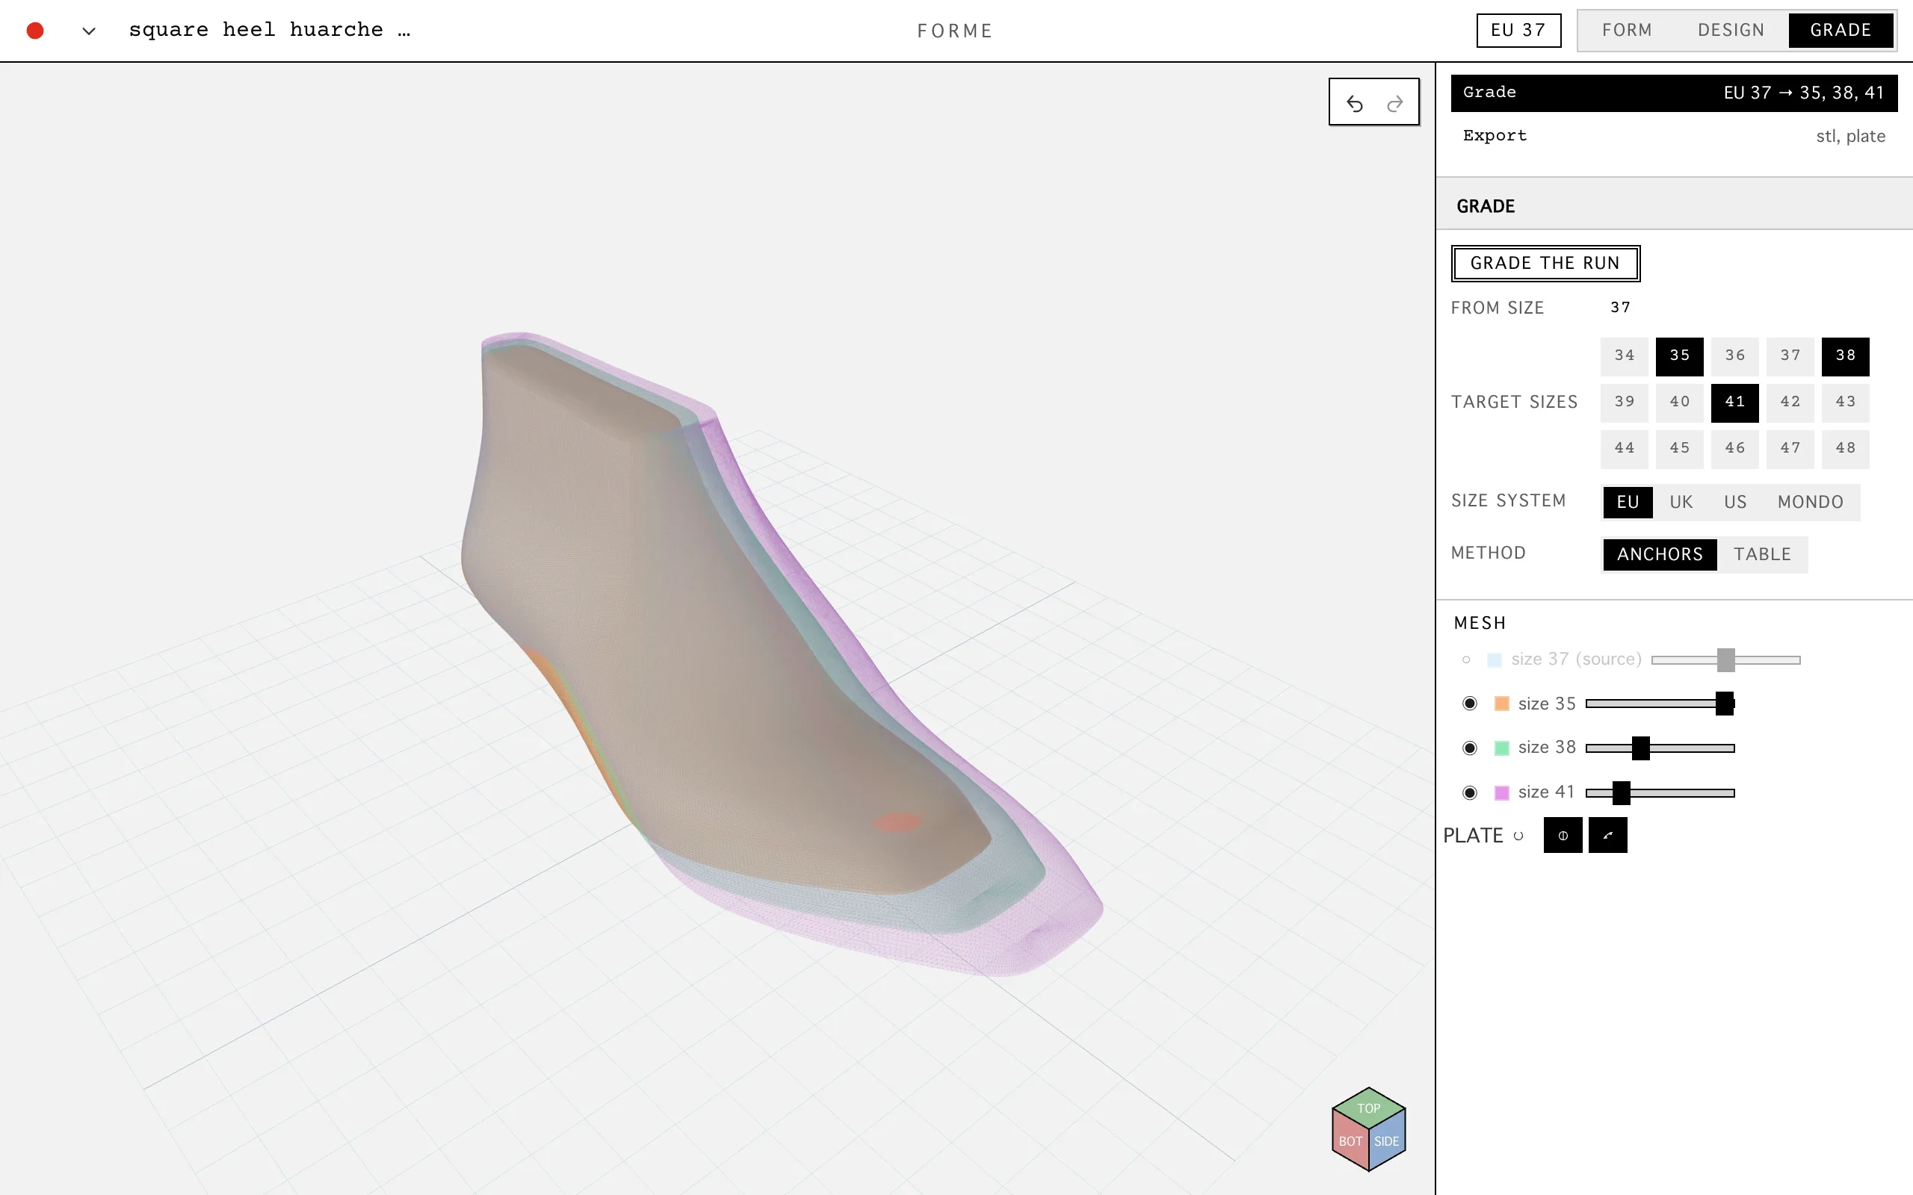This screenshot has width=1913, height=1195.
Task: Toggle size 38 mesh visibility radio
Action: point(1470,748)
